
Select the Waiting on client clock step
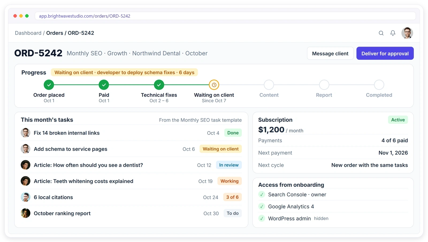(x=214, y=85)
